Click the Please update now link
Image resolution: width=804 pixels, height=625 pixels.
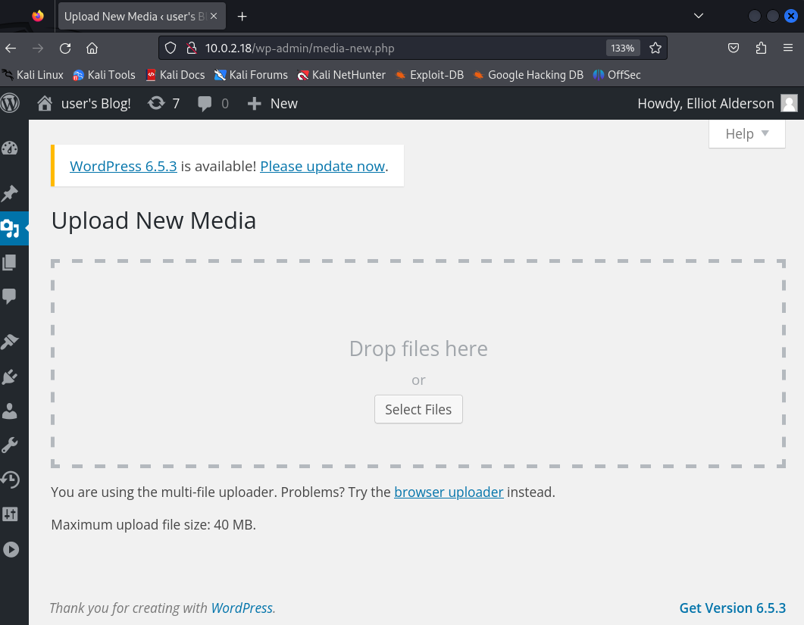tap(322, 166)
